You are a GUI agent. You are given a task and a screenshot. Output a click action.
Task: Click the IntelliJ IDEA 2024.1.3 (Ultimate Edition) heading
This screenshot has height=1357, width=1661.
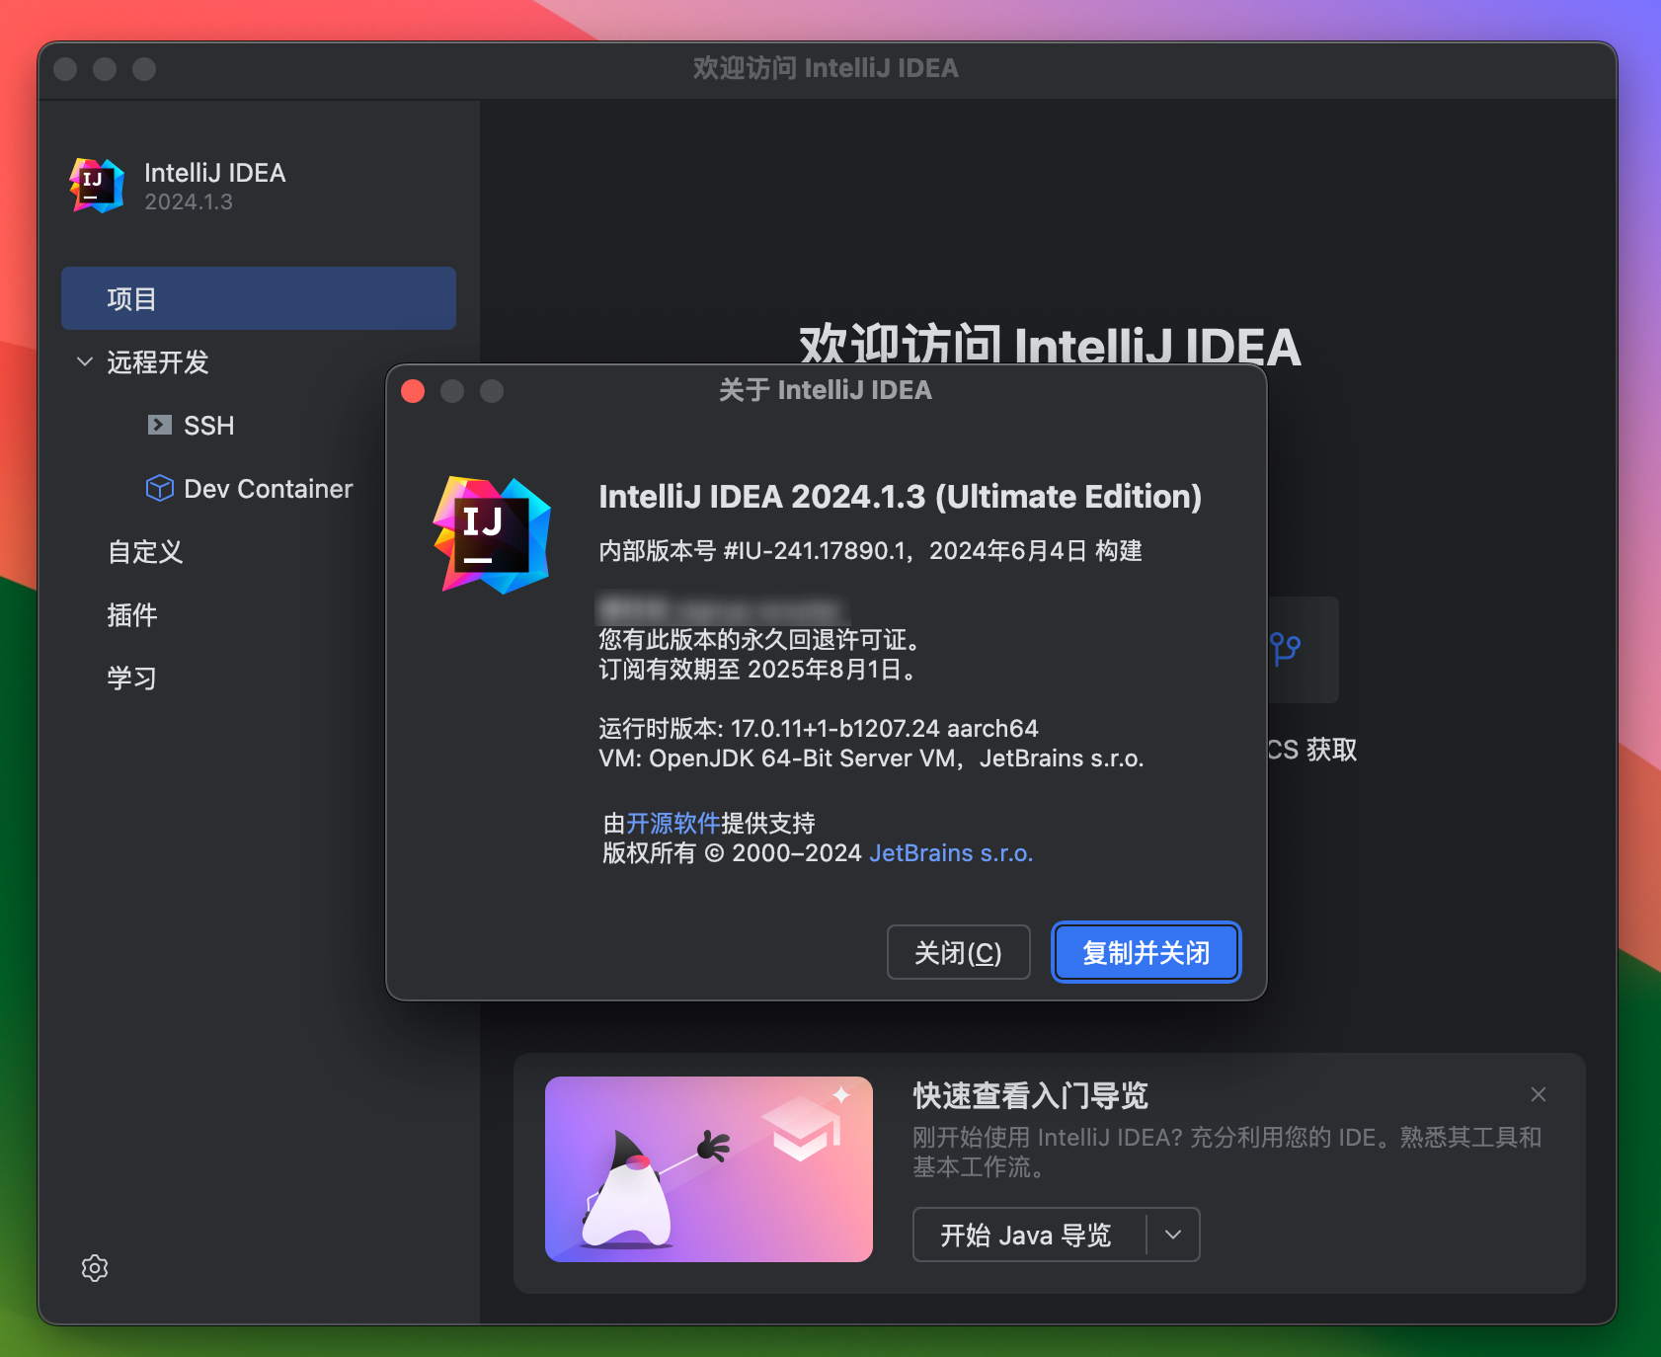[x=901, y=497]
